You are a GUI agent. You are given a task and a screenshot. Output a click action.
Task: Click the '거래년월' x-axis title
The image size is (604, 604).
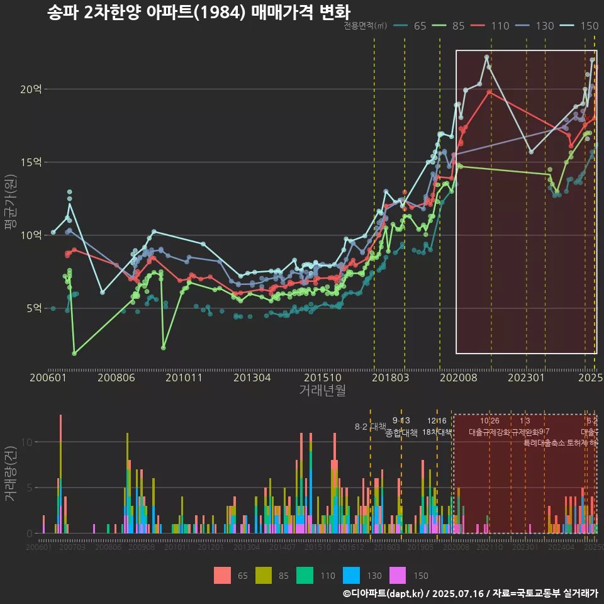click(x=322, y=390)
